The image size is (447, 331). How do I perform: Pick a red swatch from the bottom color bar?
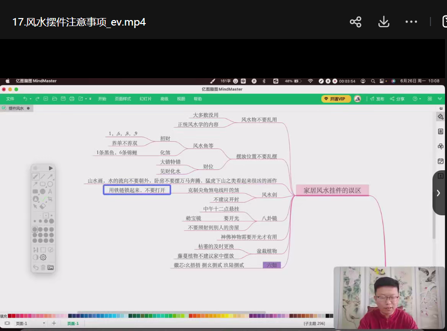tap(11, 316)
